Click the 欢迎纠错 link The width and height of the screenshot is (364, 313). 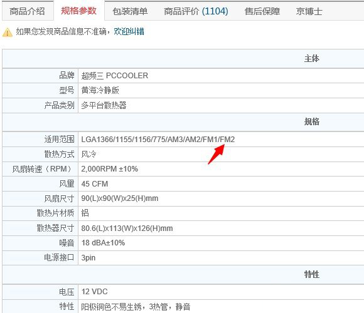pyautogui.click(x=129, y=31)
